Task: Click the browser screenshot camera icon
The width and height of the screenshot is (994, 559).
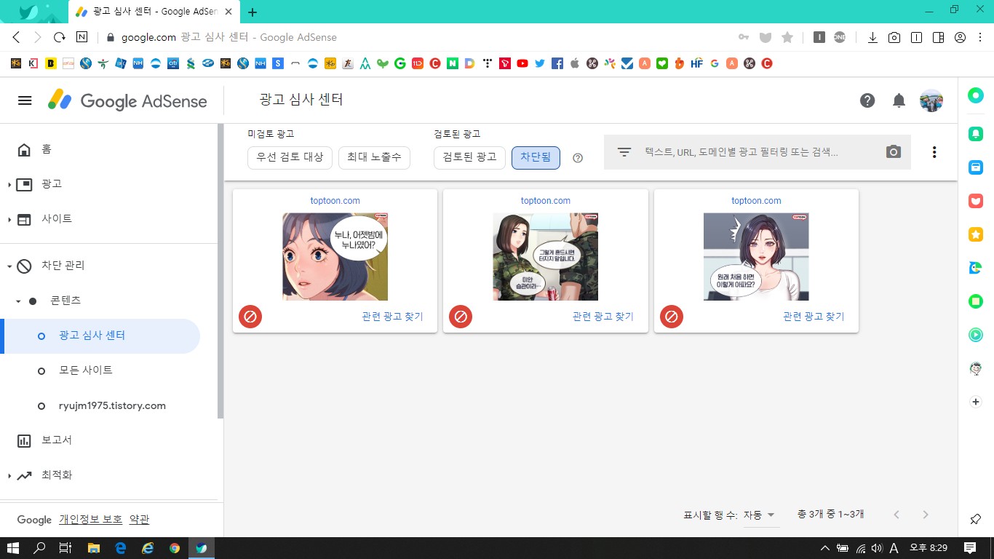Action: coord(894,37)
